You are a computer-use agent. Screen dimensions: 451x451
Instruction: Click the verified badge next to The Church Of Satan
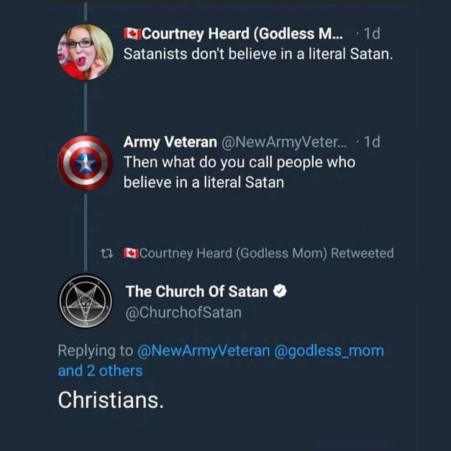tap(281, 292)
